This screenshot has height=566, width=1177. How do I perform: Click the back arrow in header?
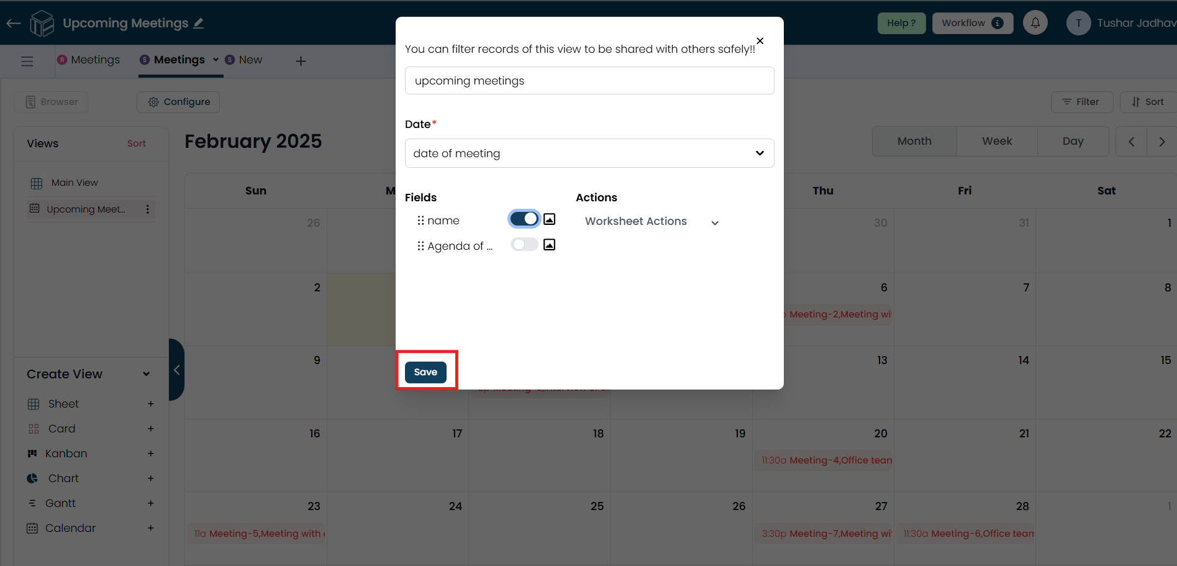[14, 23]
